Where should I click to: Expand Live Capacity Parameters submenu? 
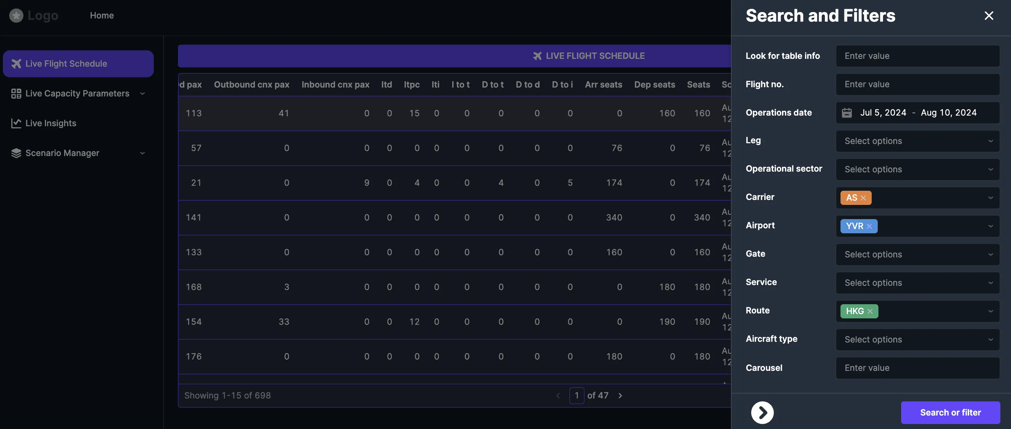coord(143,93)
